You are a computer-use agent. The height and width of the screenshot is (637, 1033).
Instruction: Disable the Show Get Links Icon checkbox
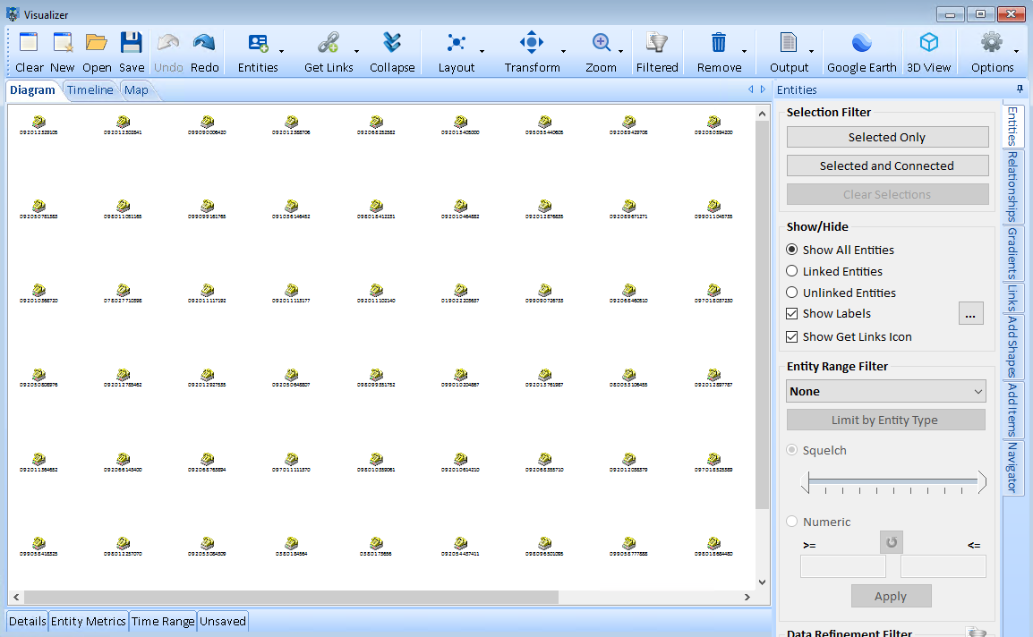pyautogui.click(x=792, y=337)
